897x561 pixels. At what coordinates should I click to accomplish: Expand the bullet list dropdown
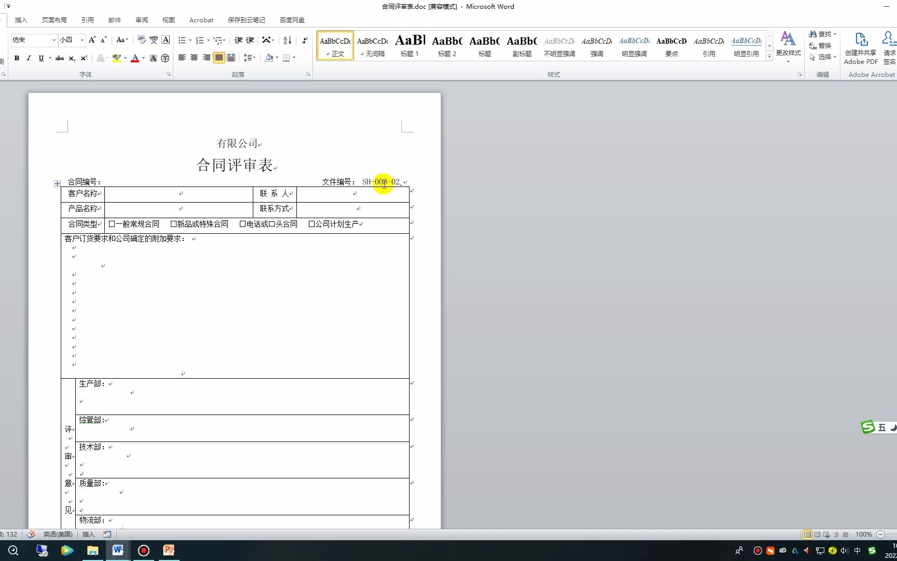190,40
